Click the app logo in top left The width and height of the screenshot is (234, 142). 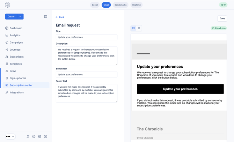(8, 5)
